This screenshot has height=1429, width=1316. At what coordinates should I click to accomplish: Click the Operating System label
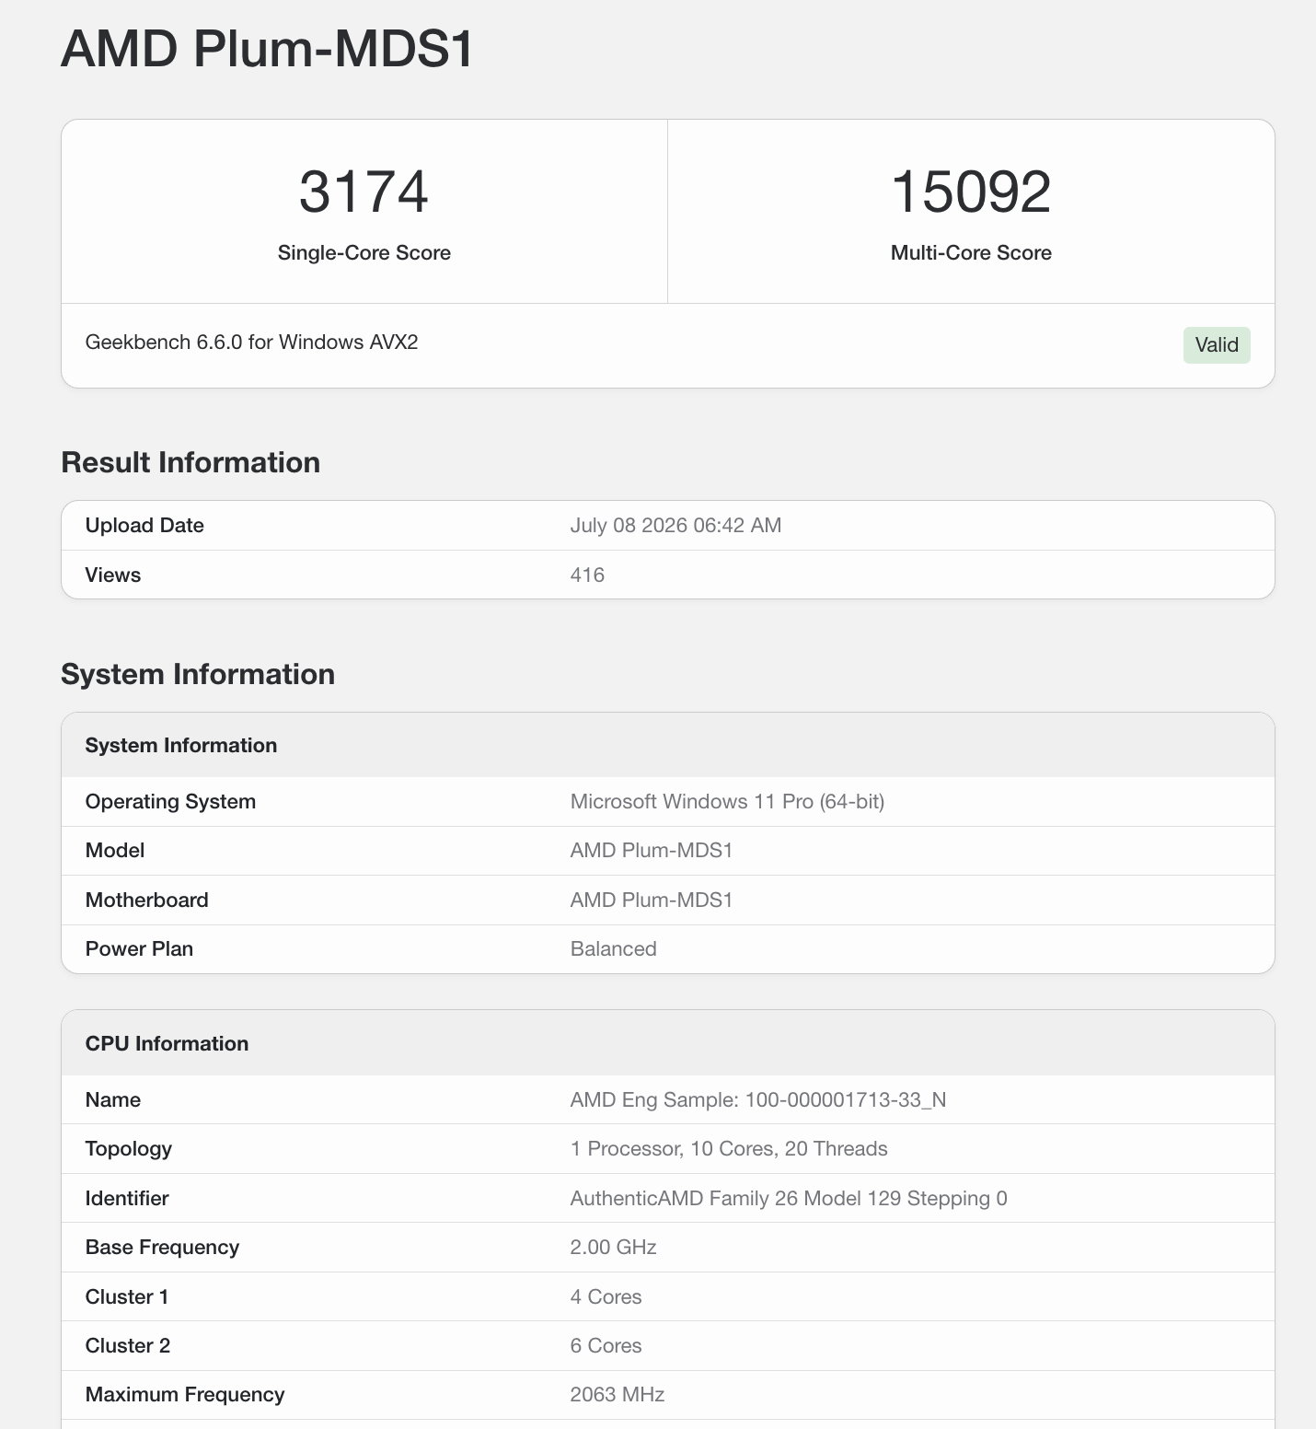pyautogui.click(x=170, y=802)
